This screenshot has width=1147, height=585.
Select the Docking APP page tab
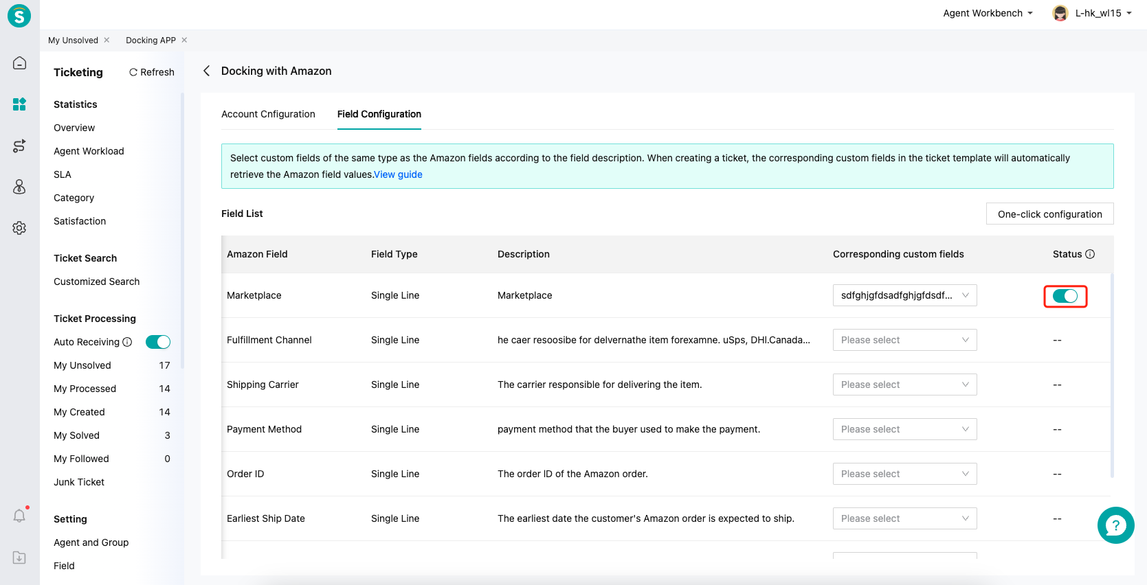[x=151, y=40]
